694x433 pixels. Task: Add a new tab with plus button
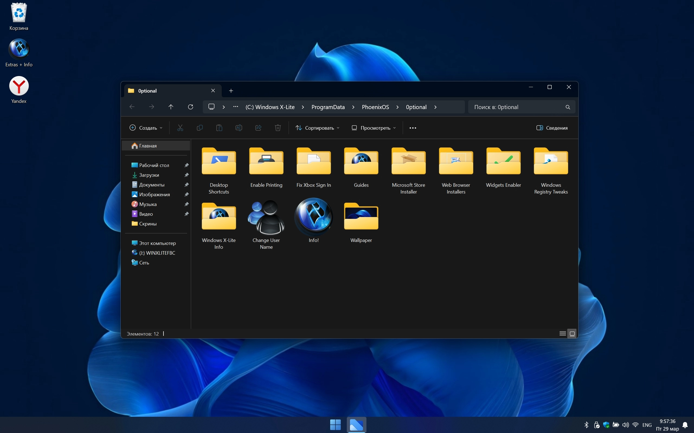(x=231, y=91)
